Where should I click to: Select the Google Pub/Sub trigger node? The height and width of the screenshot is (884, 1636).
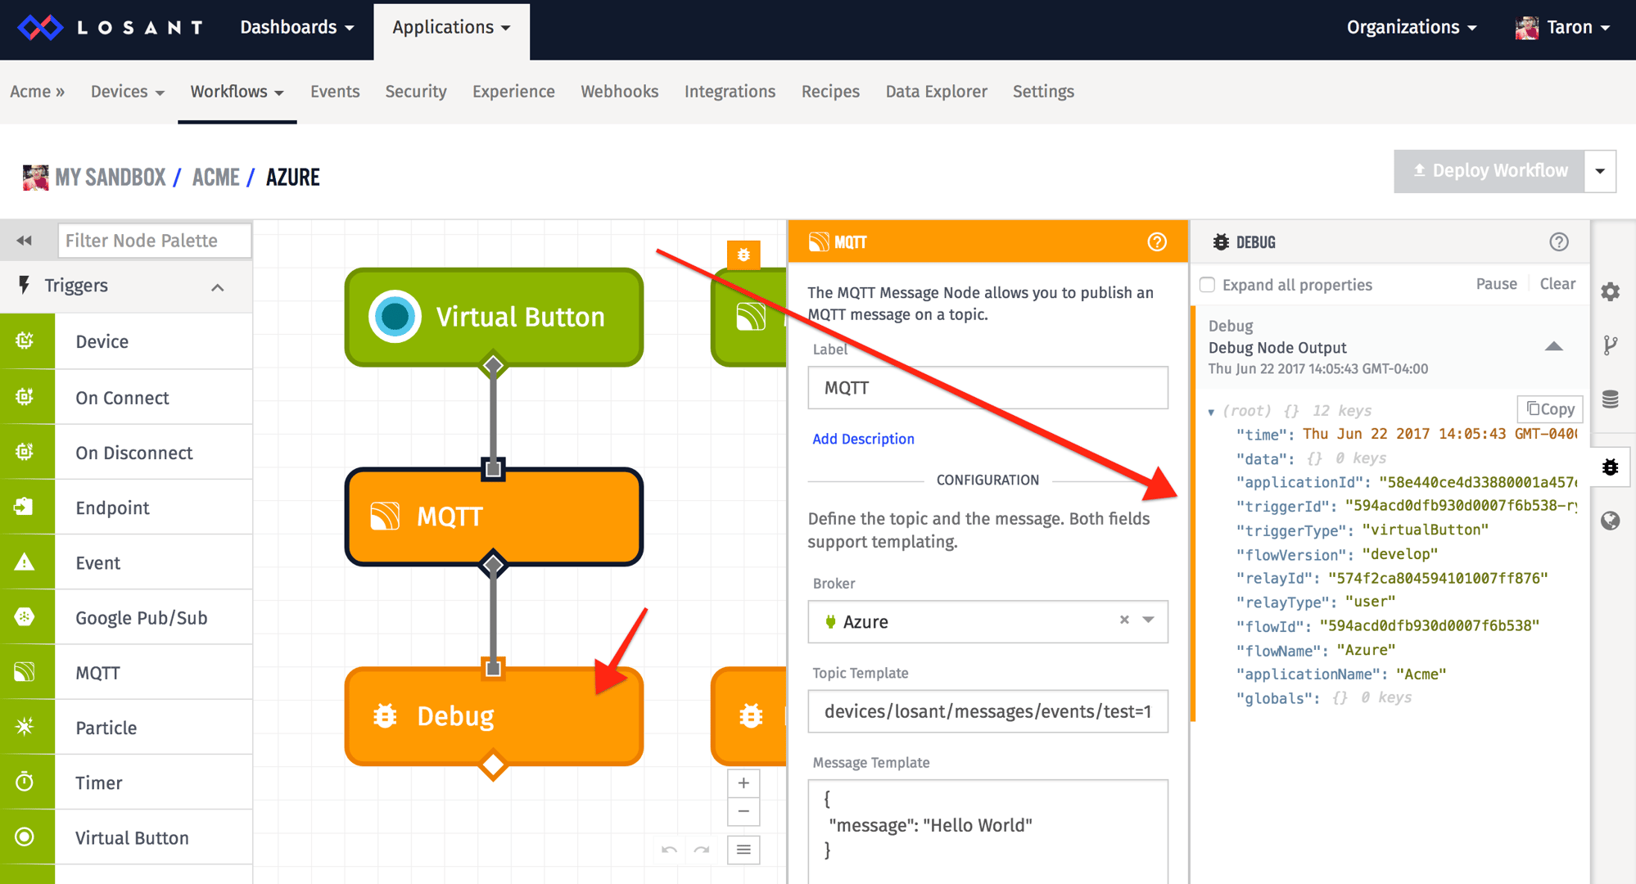pos(141,617)
